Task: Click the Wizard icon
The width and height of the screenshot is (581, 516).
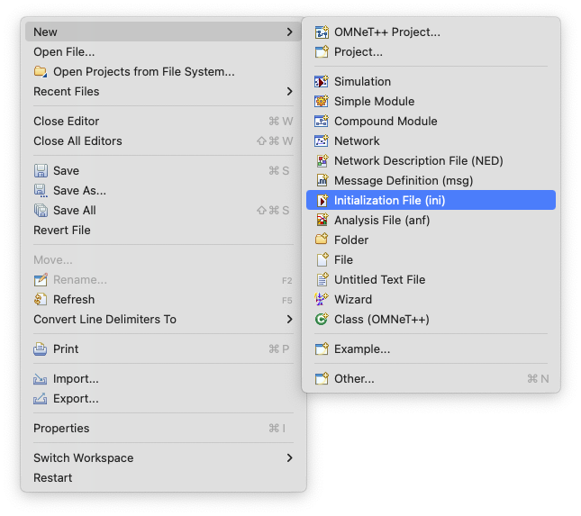Action: click(x=322, y=299)
